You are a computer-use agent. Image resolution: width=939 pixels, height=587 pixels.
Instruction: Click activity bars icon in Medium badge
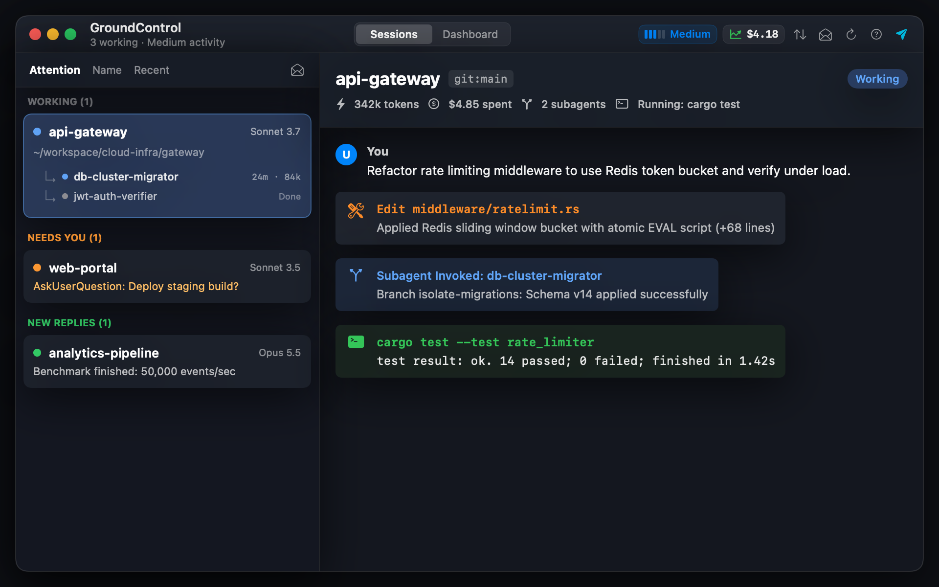[655, 34]
